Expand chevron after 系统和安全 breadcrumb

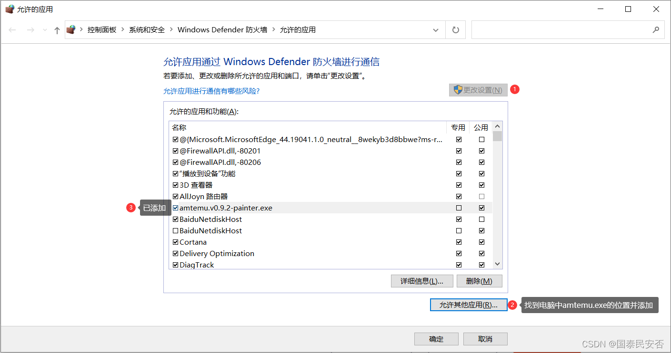tap(171, 29)
